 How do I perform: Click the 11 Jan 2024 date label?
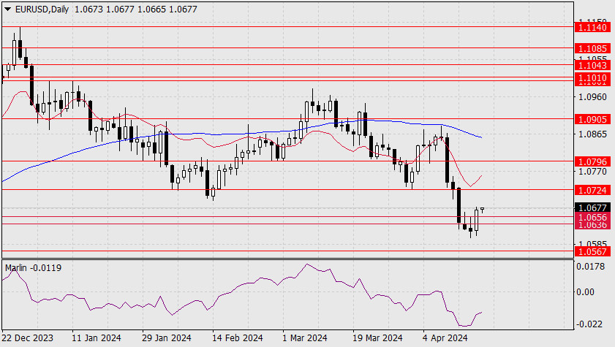pos(97,338)
